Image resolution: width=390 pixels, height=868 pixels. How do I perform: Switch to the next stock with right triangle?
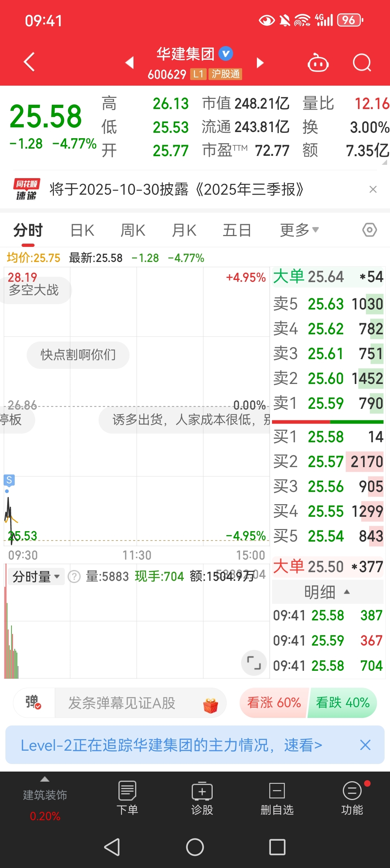(260, 63)
